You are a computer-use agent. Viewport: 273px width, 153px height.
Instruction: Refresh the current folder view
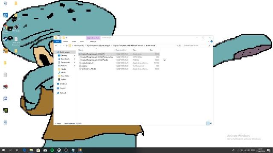(x=180, y=45)
